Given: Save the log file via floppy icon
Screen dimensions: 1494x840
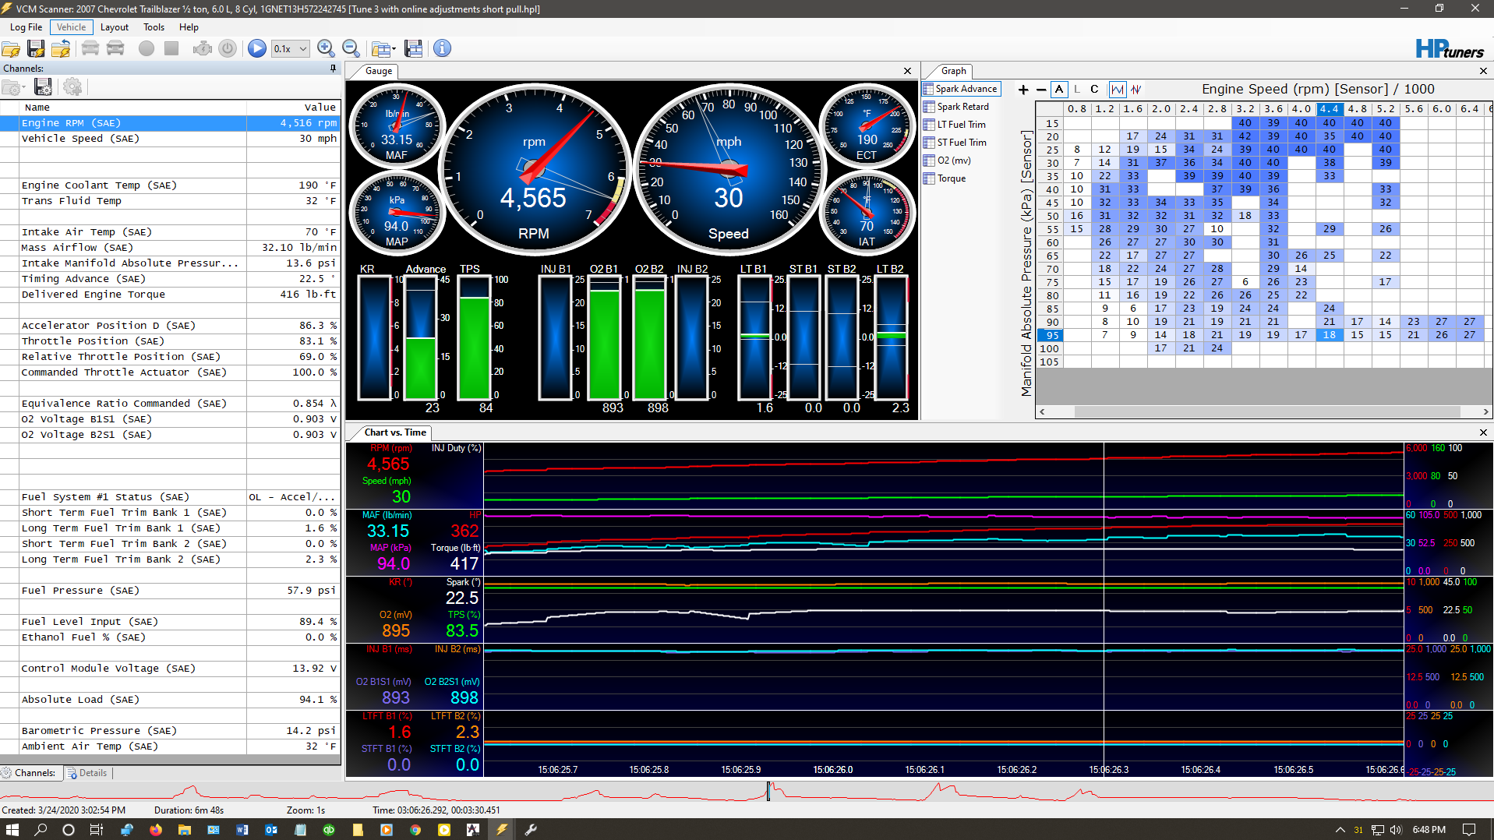Looking at the screenshot, I should pyautogui.click(x=36, y=48).
